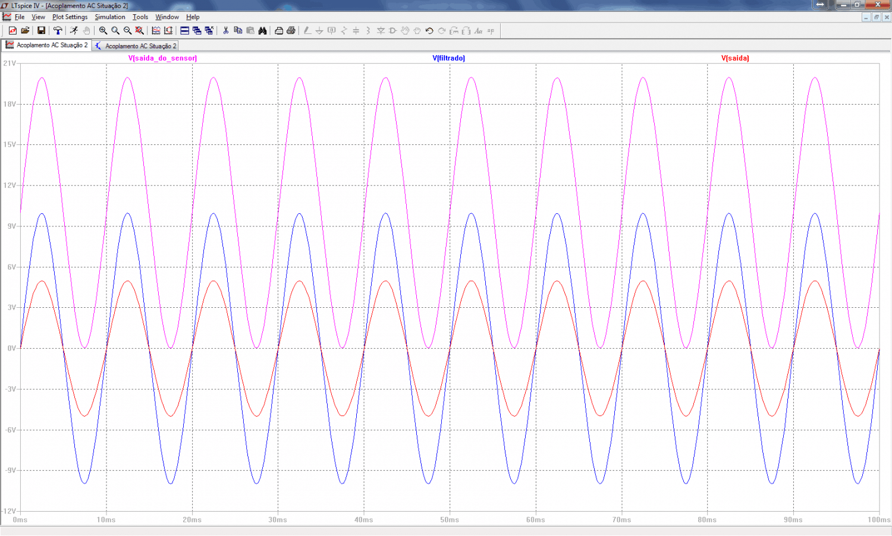Click the Autorange axes icon
The height and width of the screenshot is (536, 892).
168,30
